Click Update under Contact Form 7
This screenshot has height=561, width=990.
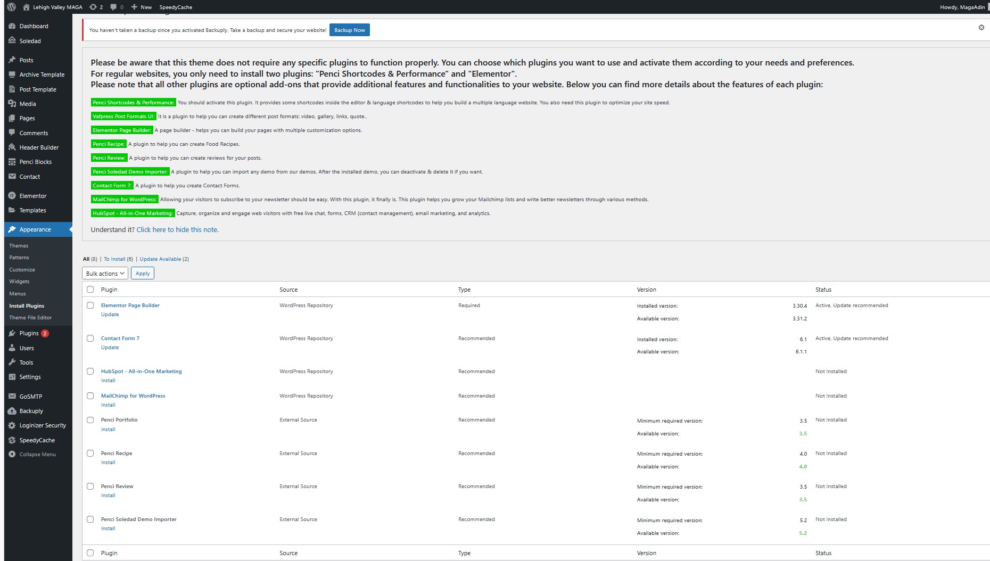[x=110, y=348]
